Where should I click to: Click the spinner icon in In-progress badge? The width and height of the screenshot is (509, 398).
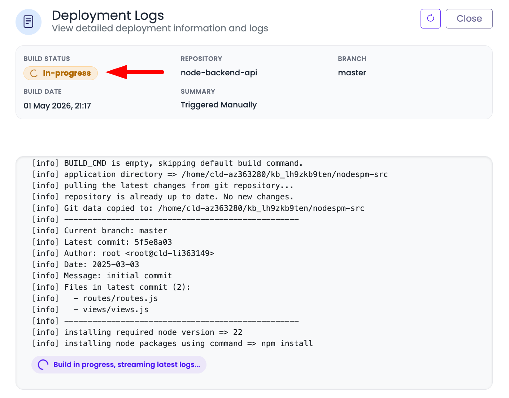pyautogui.click(x=34, y=73)
